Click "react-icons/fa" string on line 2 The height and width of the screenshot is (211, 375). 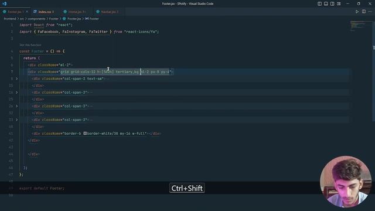[141, 32]
